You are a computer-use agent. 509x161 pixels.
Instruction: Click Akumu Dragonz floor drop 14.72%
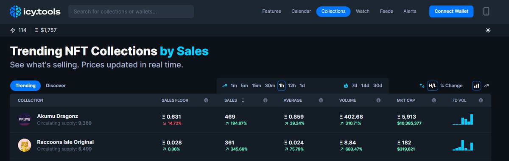click(171, 123)
